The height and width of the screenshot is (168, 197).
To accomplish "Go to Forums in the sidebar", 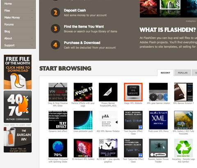I will pyautogui.click(x=9, y=25).
